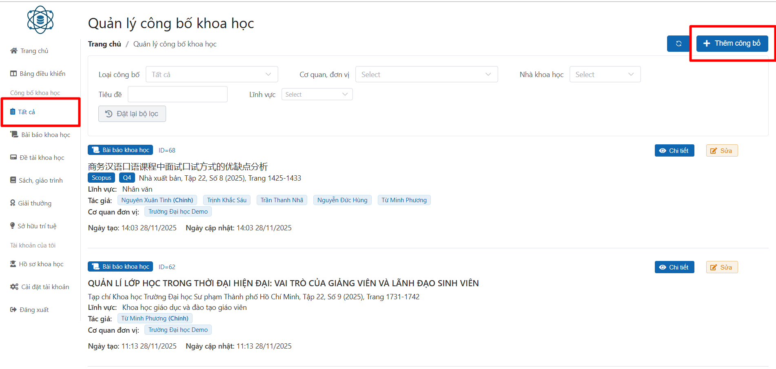This screenshot has width=776, height=369.
Task: Open Bảng điều khiển via its dashboard icon
Action: (x=13, y=73)
